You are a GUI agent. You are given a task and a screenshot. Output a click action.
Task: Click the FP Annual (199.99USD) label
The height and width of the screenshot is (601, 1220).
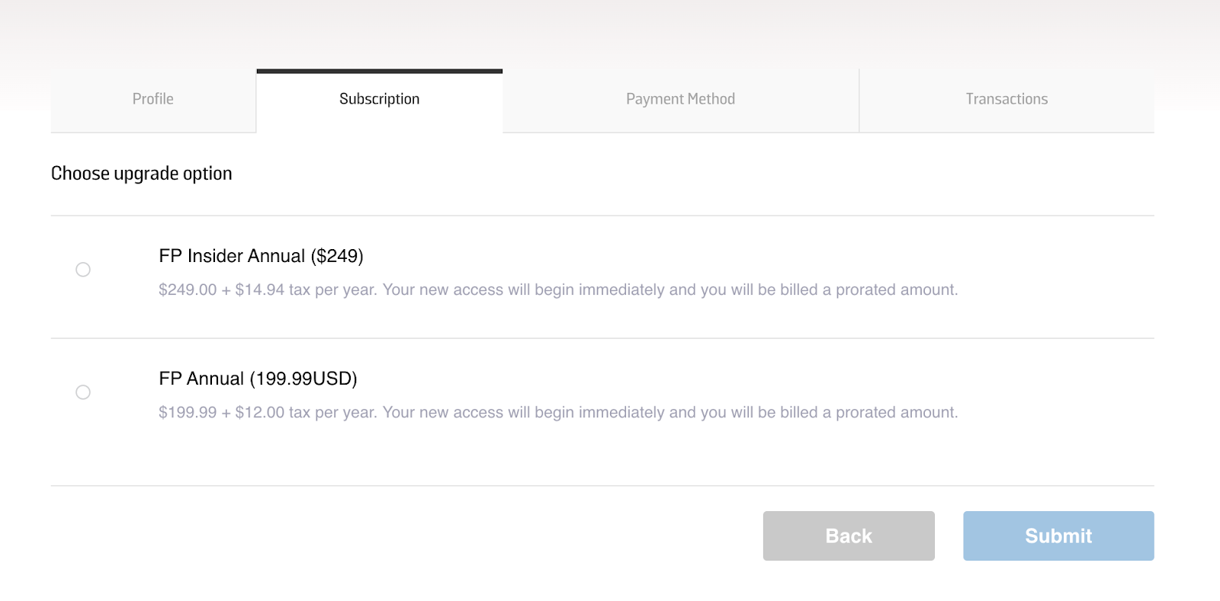(x=258, y=379)
